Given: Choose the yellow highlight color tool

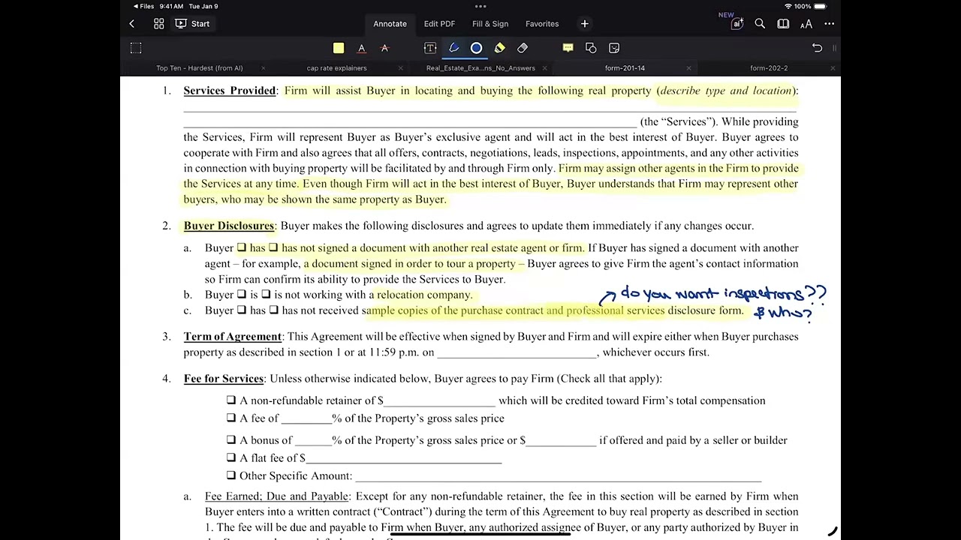Looking at the screenshot, I should click(x=339, y=48).
